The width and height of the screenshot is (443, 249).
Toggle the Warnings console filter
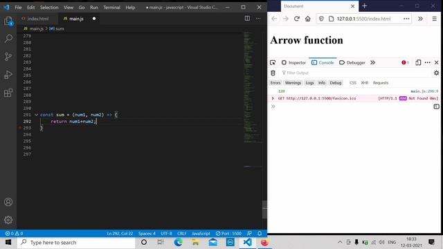[293, 83]
